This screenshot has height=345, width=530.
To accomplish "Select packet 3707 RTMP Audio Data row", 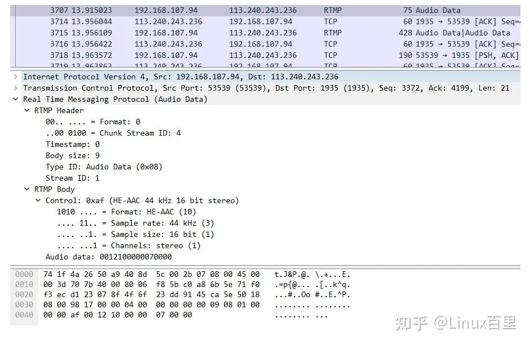I will 225,10.
